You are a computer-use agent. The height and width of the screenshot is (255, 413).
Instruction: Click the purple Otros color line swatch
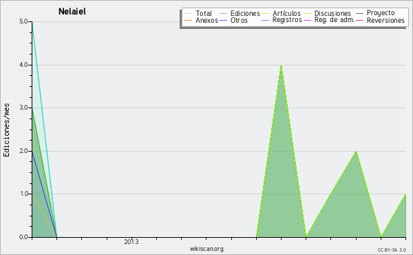(x=223, y=20)
